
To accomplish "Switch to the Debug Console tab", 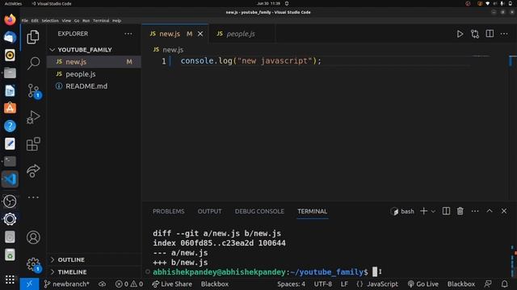I will point(259,211).
